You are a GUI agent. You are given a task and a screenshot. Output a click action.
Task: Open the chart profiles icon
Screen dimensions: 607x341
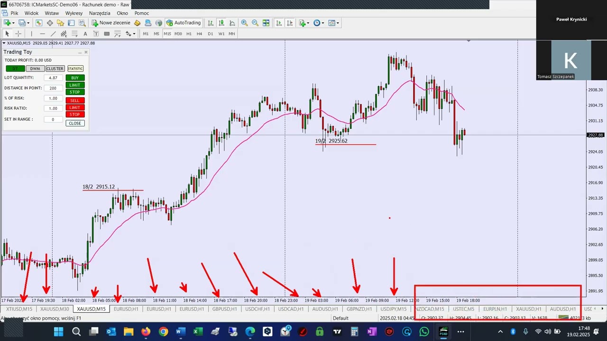tap(22, 23)
